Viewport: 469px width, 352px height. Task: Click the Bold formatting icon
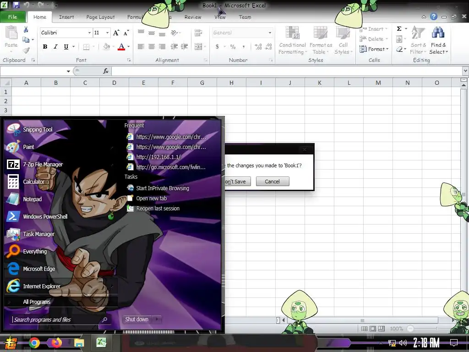pos(45,46)
